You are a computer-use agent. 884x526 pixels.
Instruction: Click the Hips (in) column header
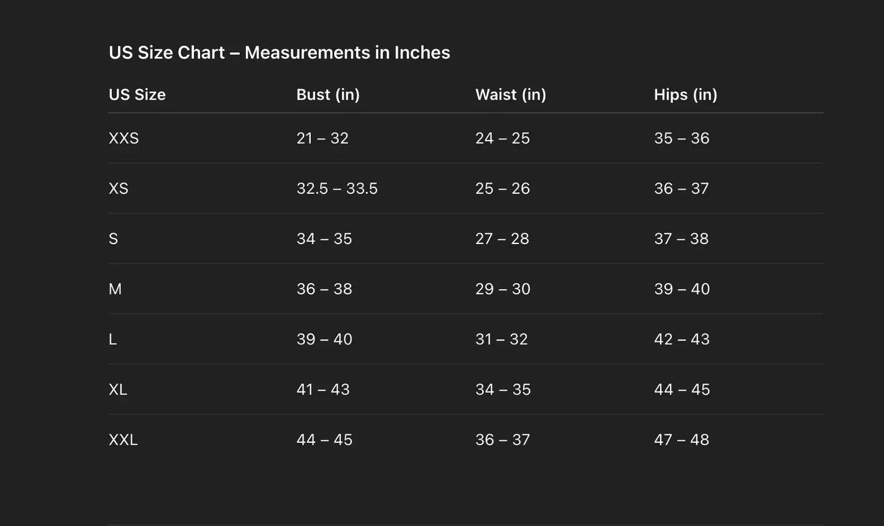[685, 95]
